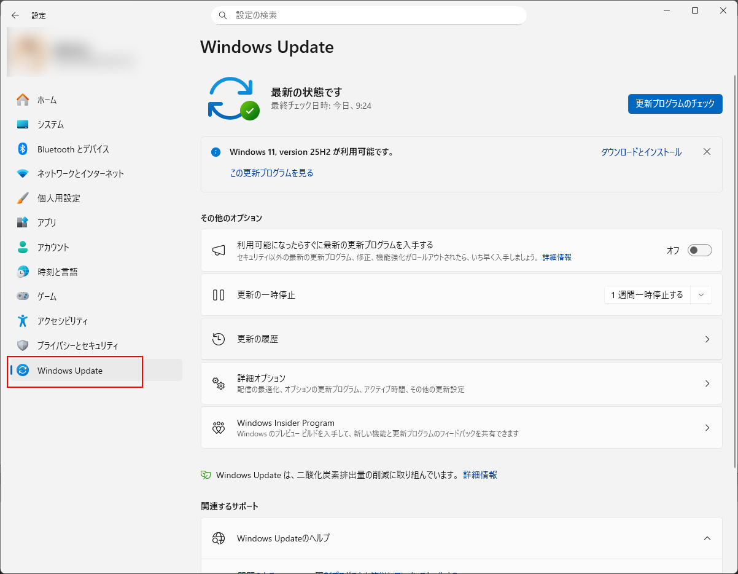The image size is (738, 574).
Task: Click the 更新の履歴 history clock icon
Action: coord(219,339)
